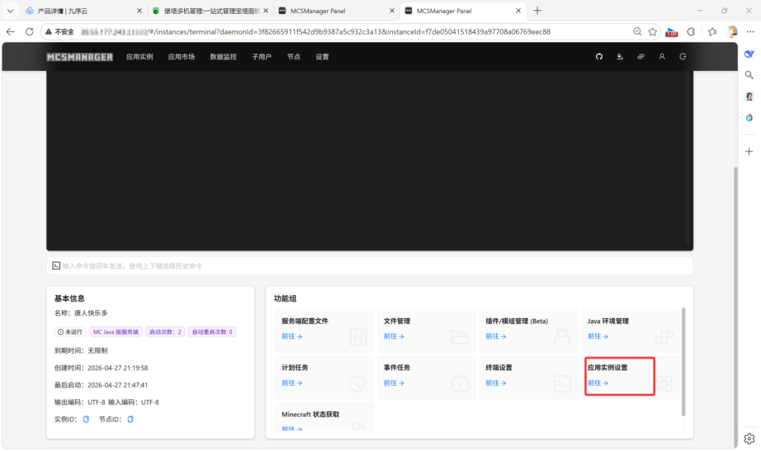Click the 未运行 status tag
Viewport: 761px width, 451px height.
(70, 332)
